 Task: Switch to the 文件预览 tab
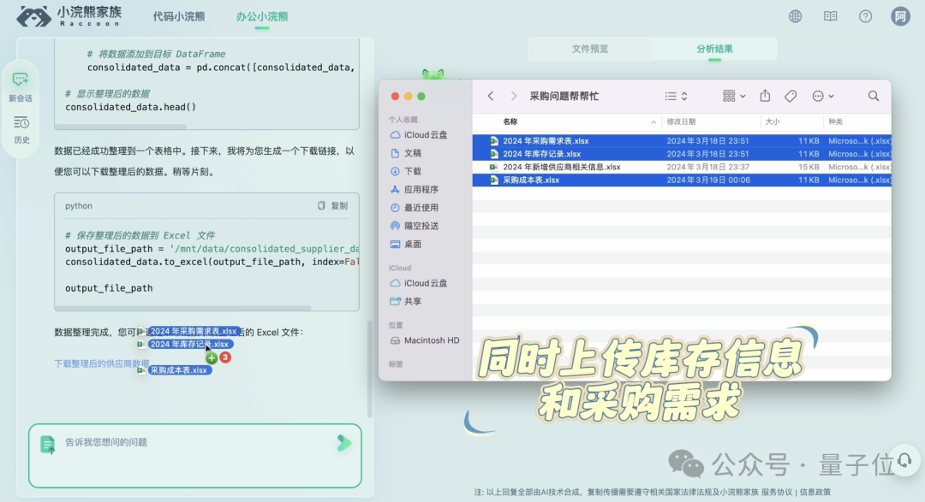[x=589, y=49]
